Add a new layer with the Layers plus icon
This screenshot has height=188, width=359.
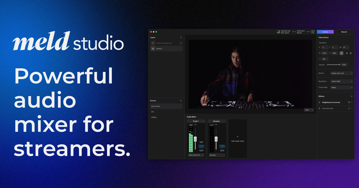[181, 37]
